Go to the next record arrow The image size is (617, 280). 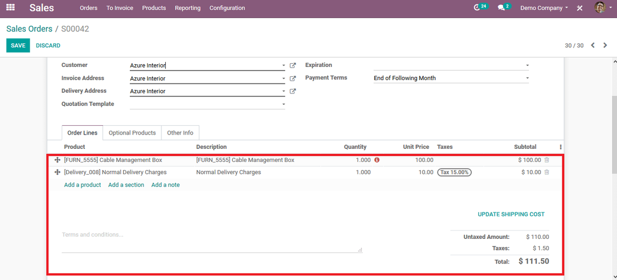(x=605, y=46)
